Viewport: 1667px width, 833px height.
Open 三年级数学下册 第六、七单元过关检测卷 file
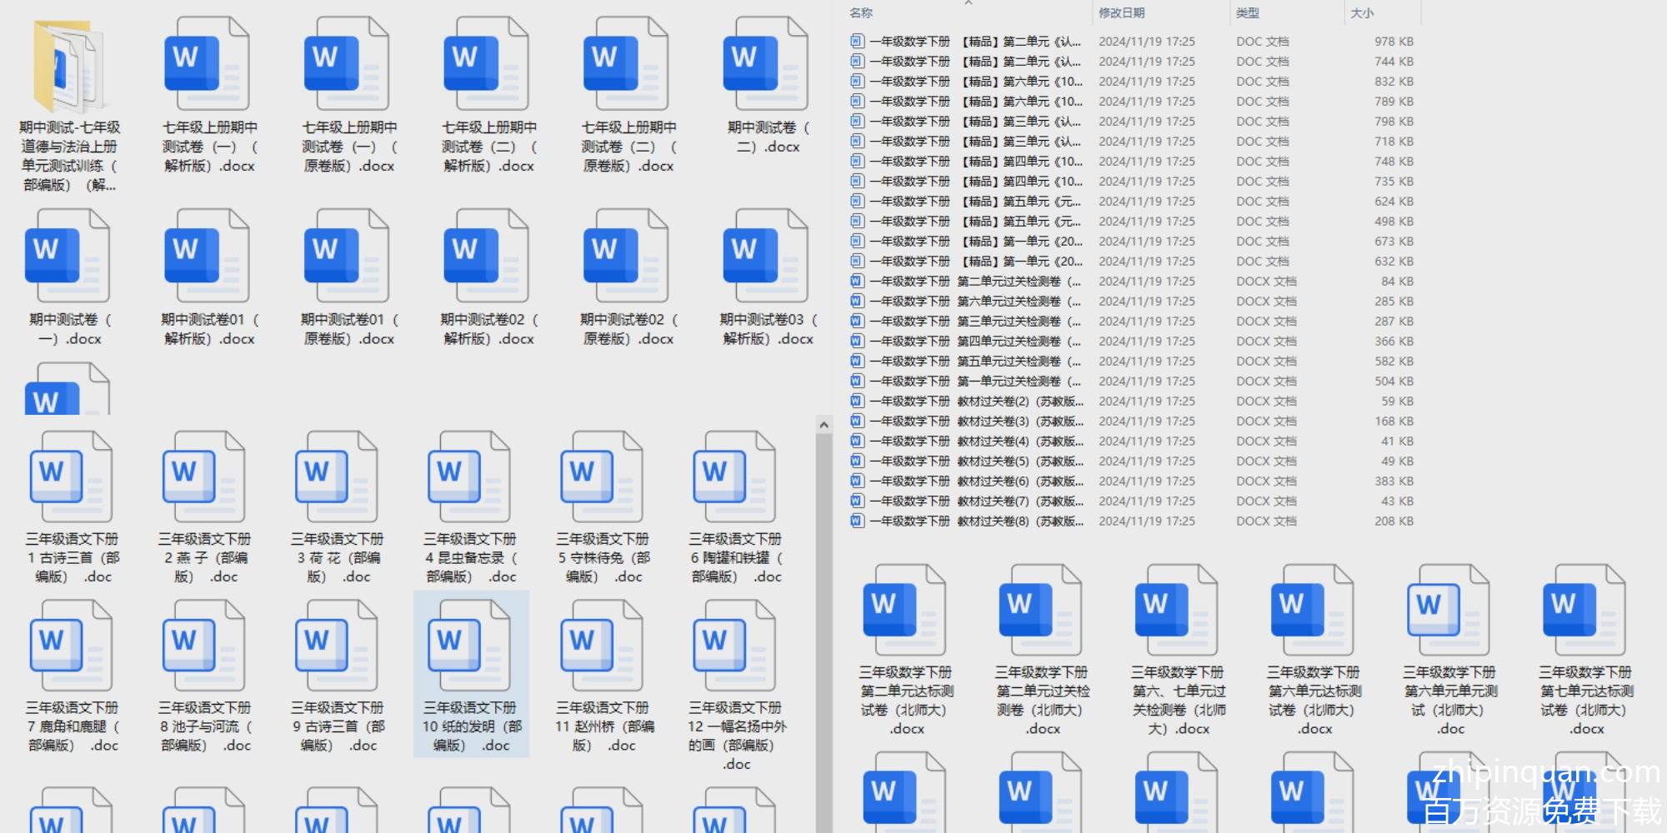click(x=1177, y=612)
